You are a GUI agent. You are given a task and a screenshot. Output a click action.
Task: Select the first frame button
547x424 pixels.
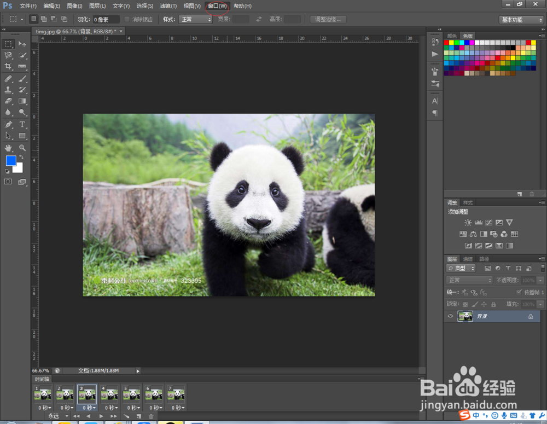click(x=76, y=416)
